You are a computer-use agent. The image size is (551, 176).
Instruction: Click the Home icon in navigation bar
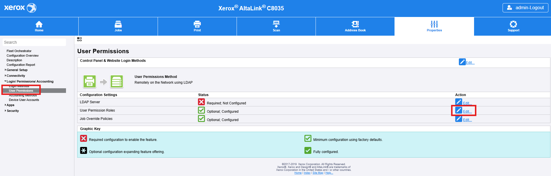click(x=39, y=24)
